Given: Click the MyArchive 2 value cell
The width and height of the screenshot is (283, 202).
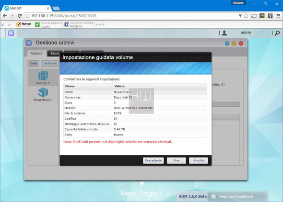Looking at the screenshot, I should point(123,92).
